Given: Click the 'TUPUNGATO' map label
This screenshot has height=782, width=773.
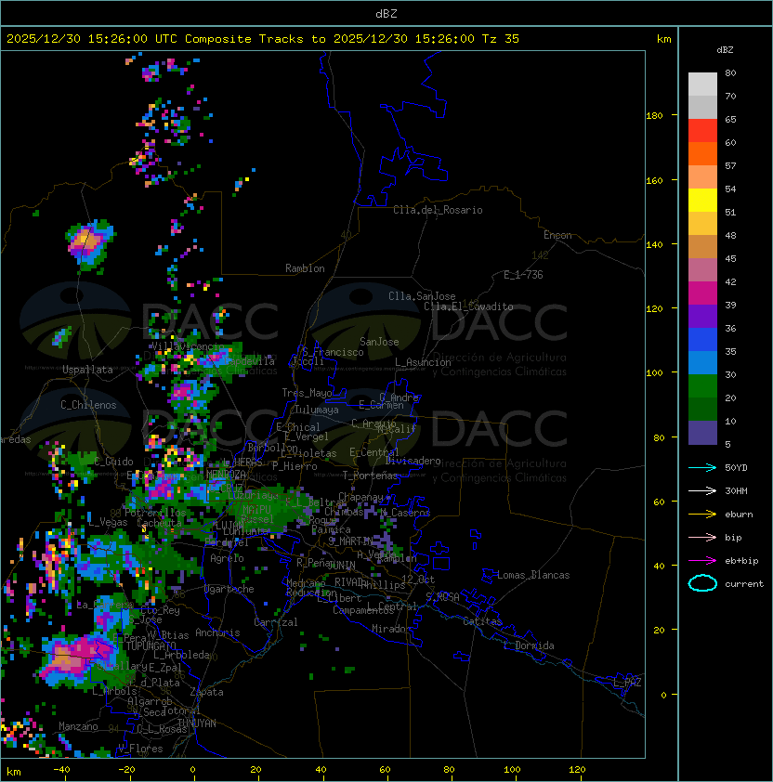Looking at the screenshot, I should 151,645.
